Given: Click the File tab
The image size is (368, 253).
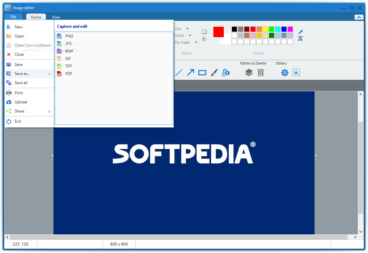Looking at the screenshot, I should tap(13, 17).
